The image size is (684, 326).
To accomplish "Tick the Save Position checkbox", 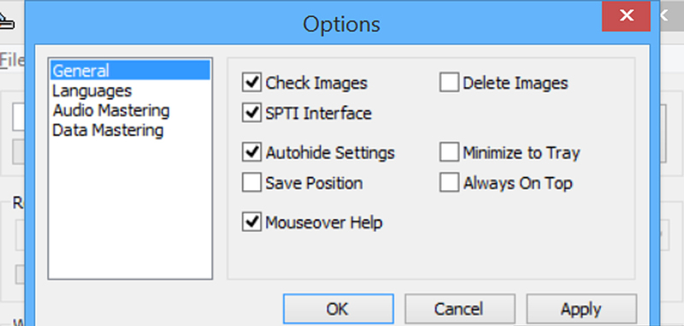I will coord(251,183).
